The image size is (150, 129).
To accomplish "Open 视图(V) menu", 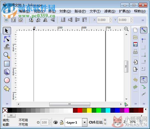I will tap(39, 11).
